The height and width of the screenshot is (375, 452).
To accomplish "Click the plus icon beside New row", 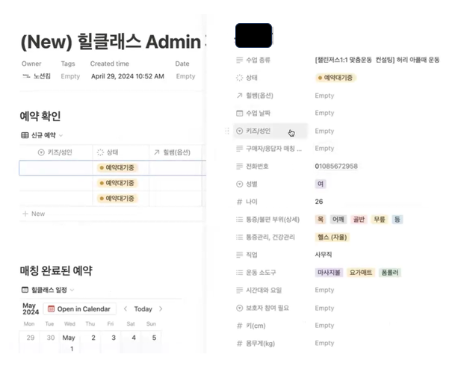I will click(25, 214).
